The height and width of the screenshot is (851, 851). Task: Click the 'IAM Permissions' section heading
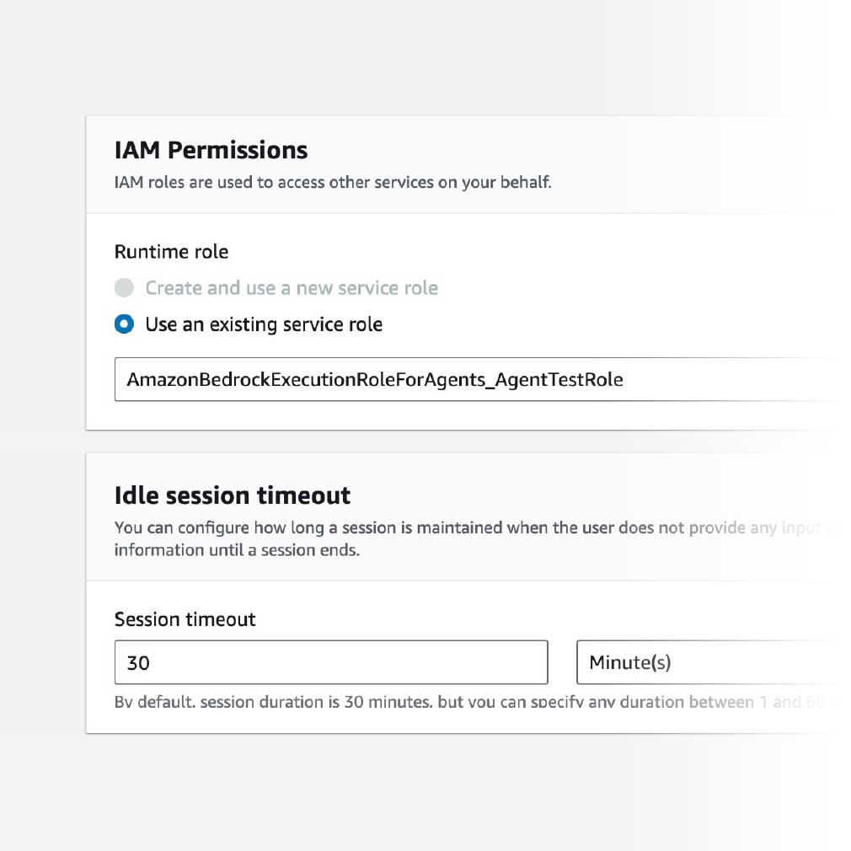[x=211, y=151]
